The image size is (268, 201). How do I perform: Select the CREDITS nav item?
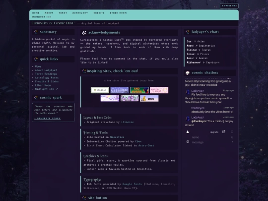pyautogui.click(x=99, y=13)
